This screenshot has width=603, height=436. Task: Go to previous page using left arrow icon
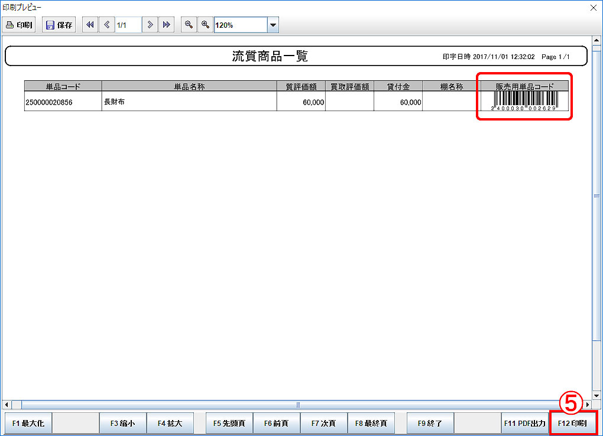click(106, 25)
